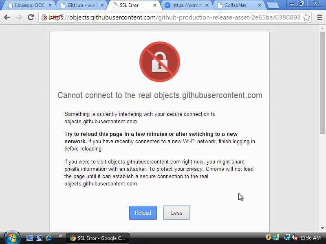Screen dimensions: 326x244
Task: Bookmark this page with the star icon
Action: point(306,17)
